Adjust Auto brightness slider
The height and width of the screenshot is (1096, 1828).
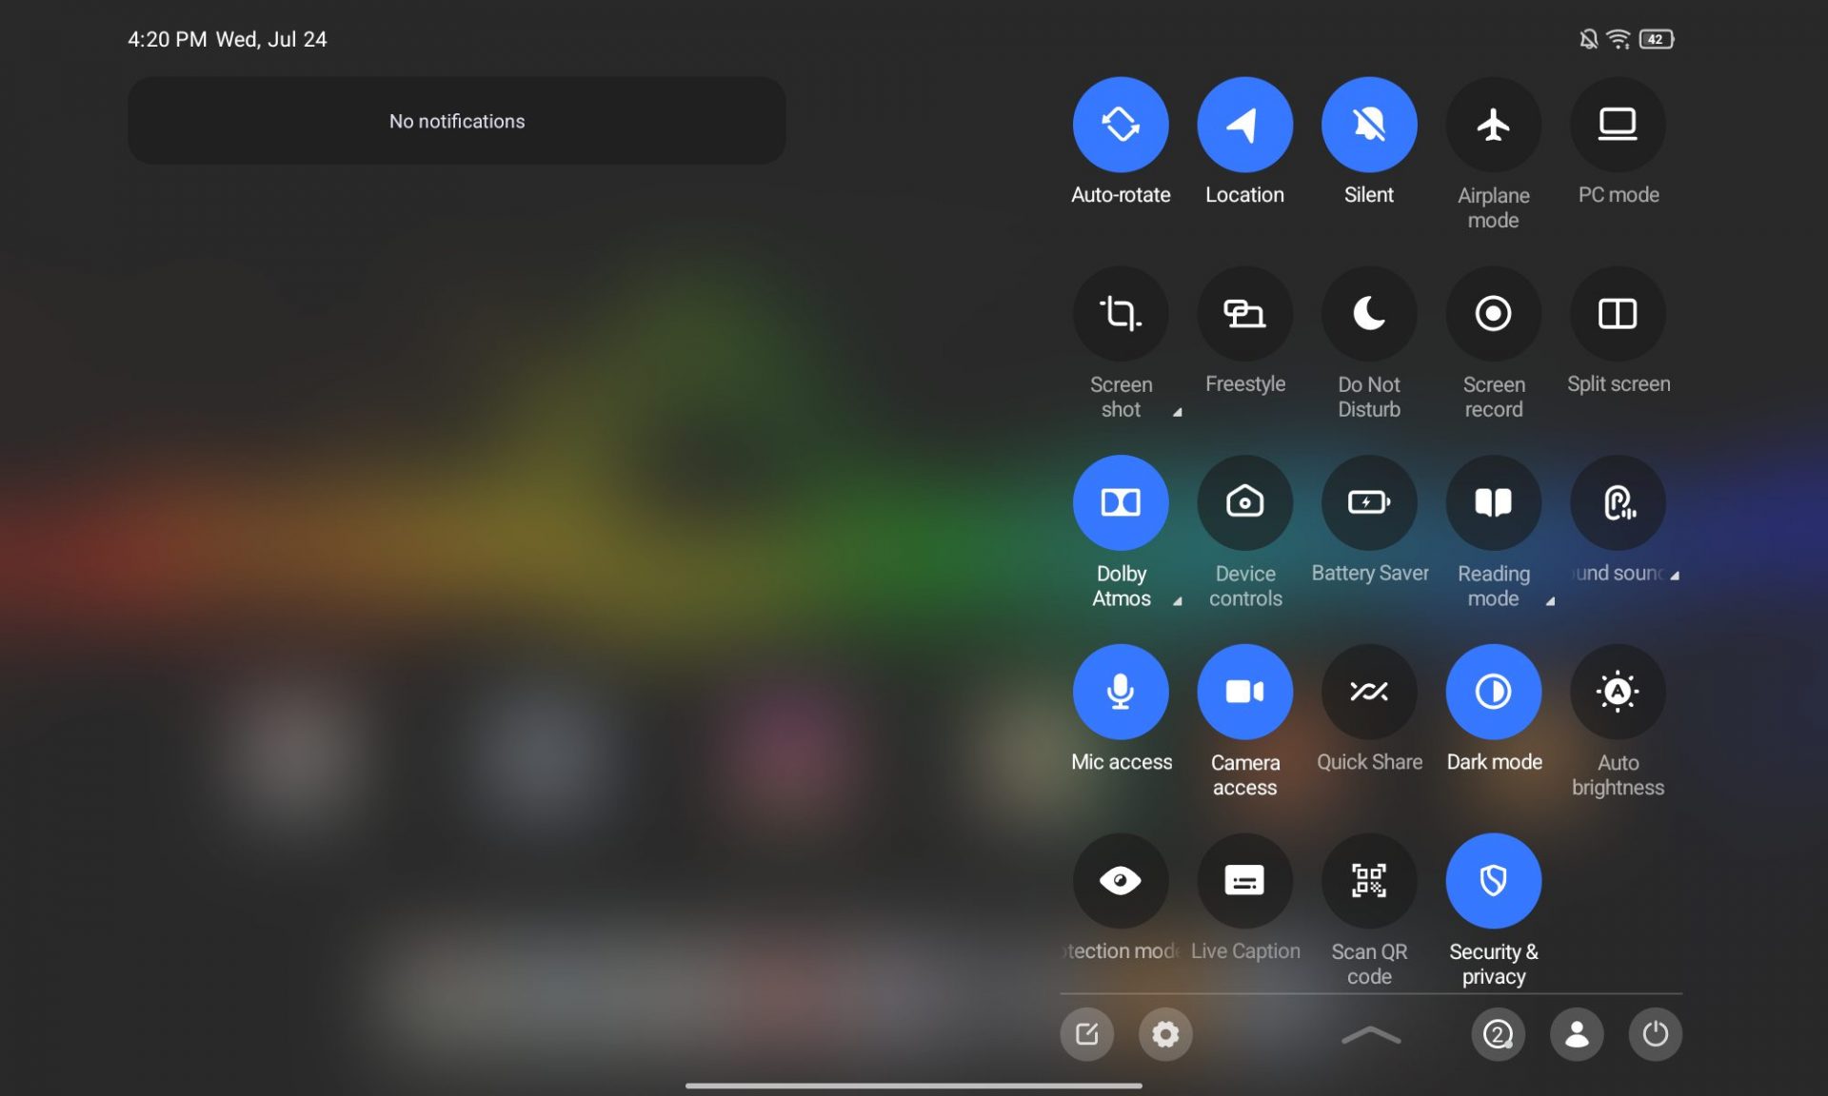(x=1618, y=690)
